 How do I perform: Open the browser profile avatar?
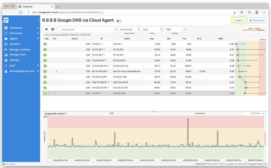pyautogui.click(x=257, y=12)
